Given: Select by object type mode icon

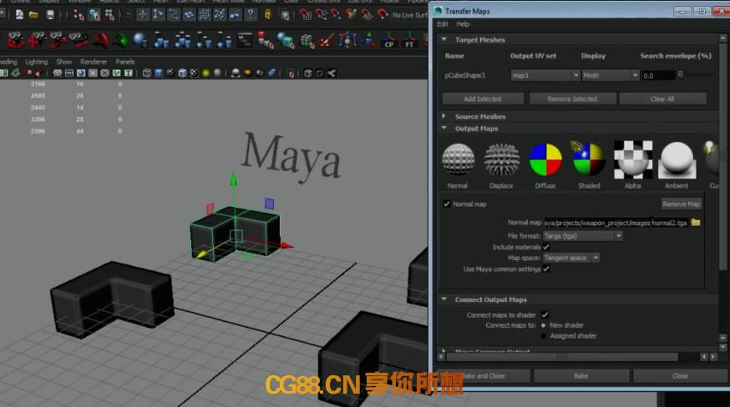Looking at the screenshot, I should (94, 15).
